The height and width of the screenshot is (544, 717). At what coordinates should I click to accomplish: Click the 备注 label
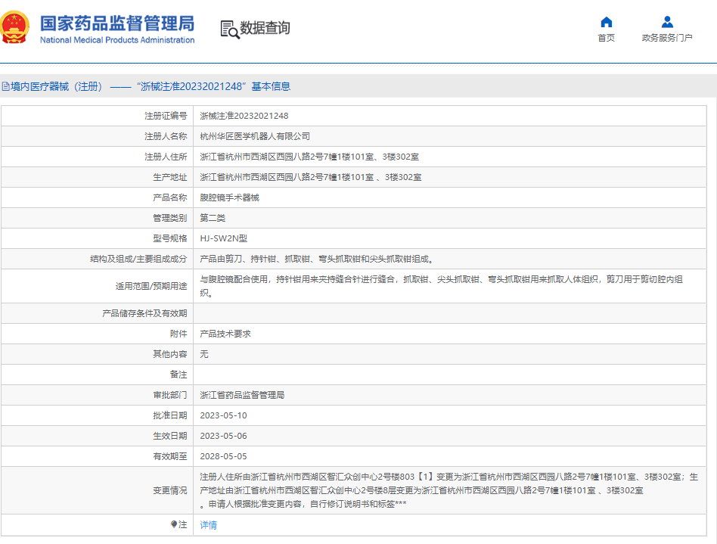[x=178, y=375]
